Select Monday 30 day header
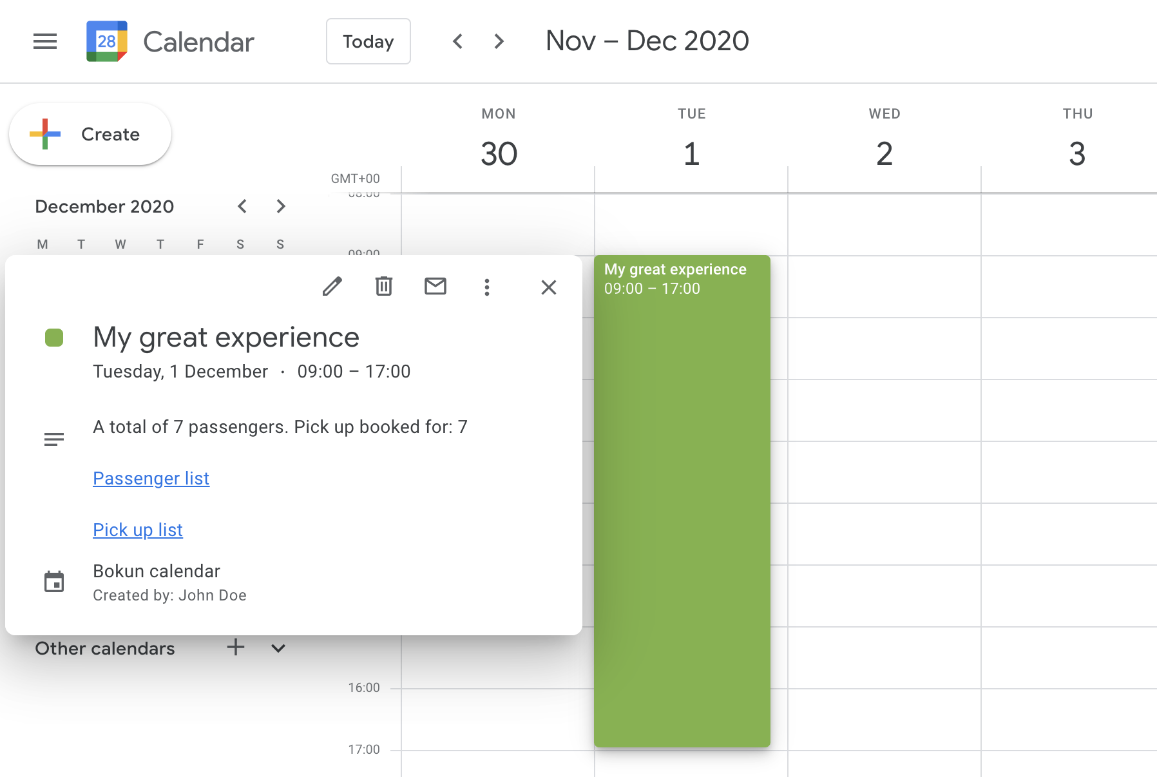This screenshot has width=1157, height=777. pos(499,153)
